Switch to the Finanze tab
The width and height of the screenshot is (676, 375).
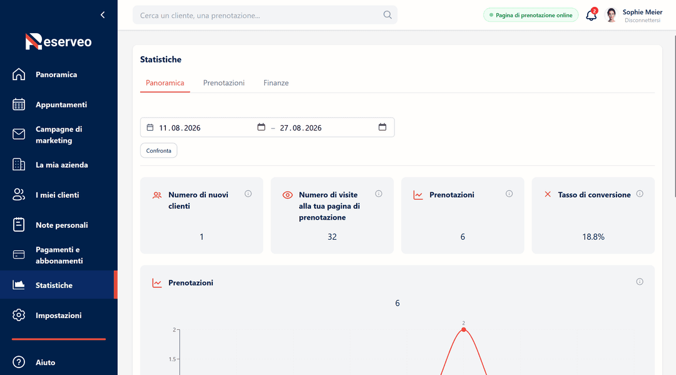point(276,83)
